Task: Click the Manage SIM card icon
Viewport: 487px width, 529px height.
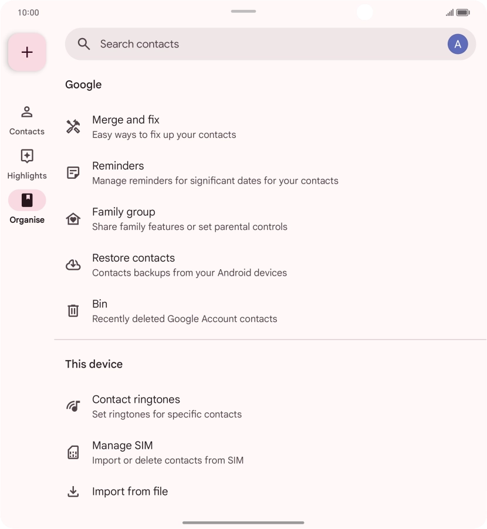Action: [73, 452]
